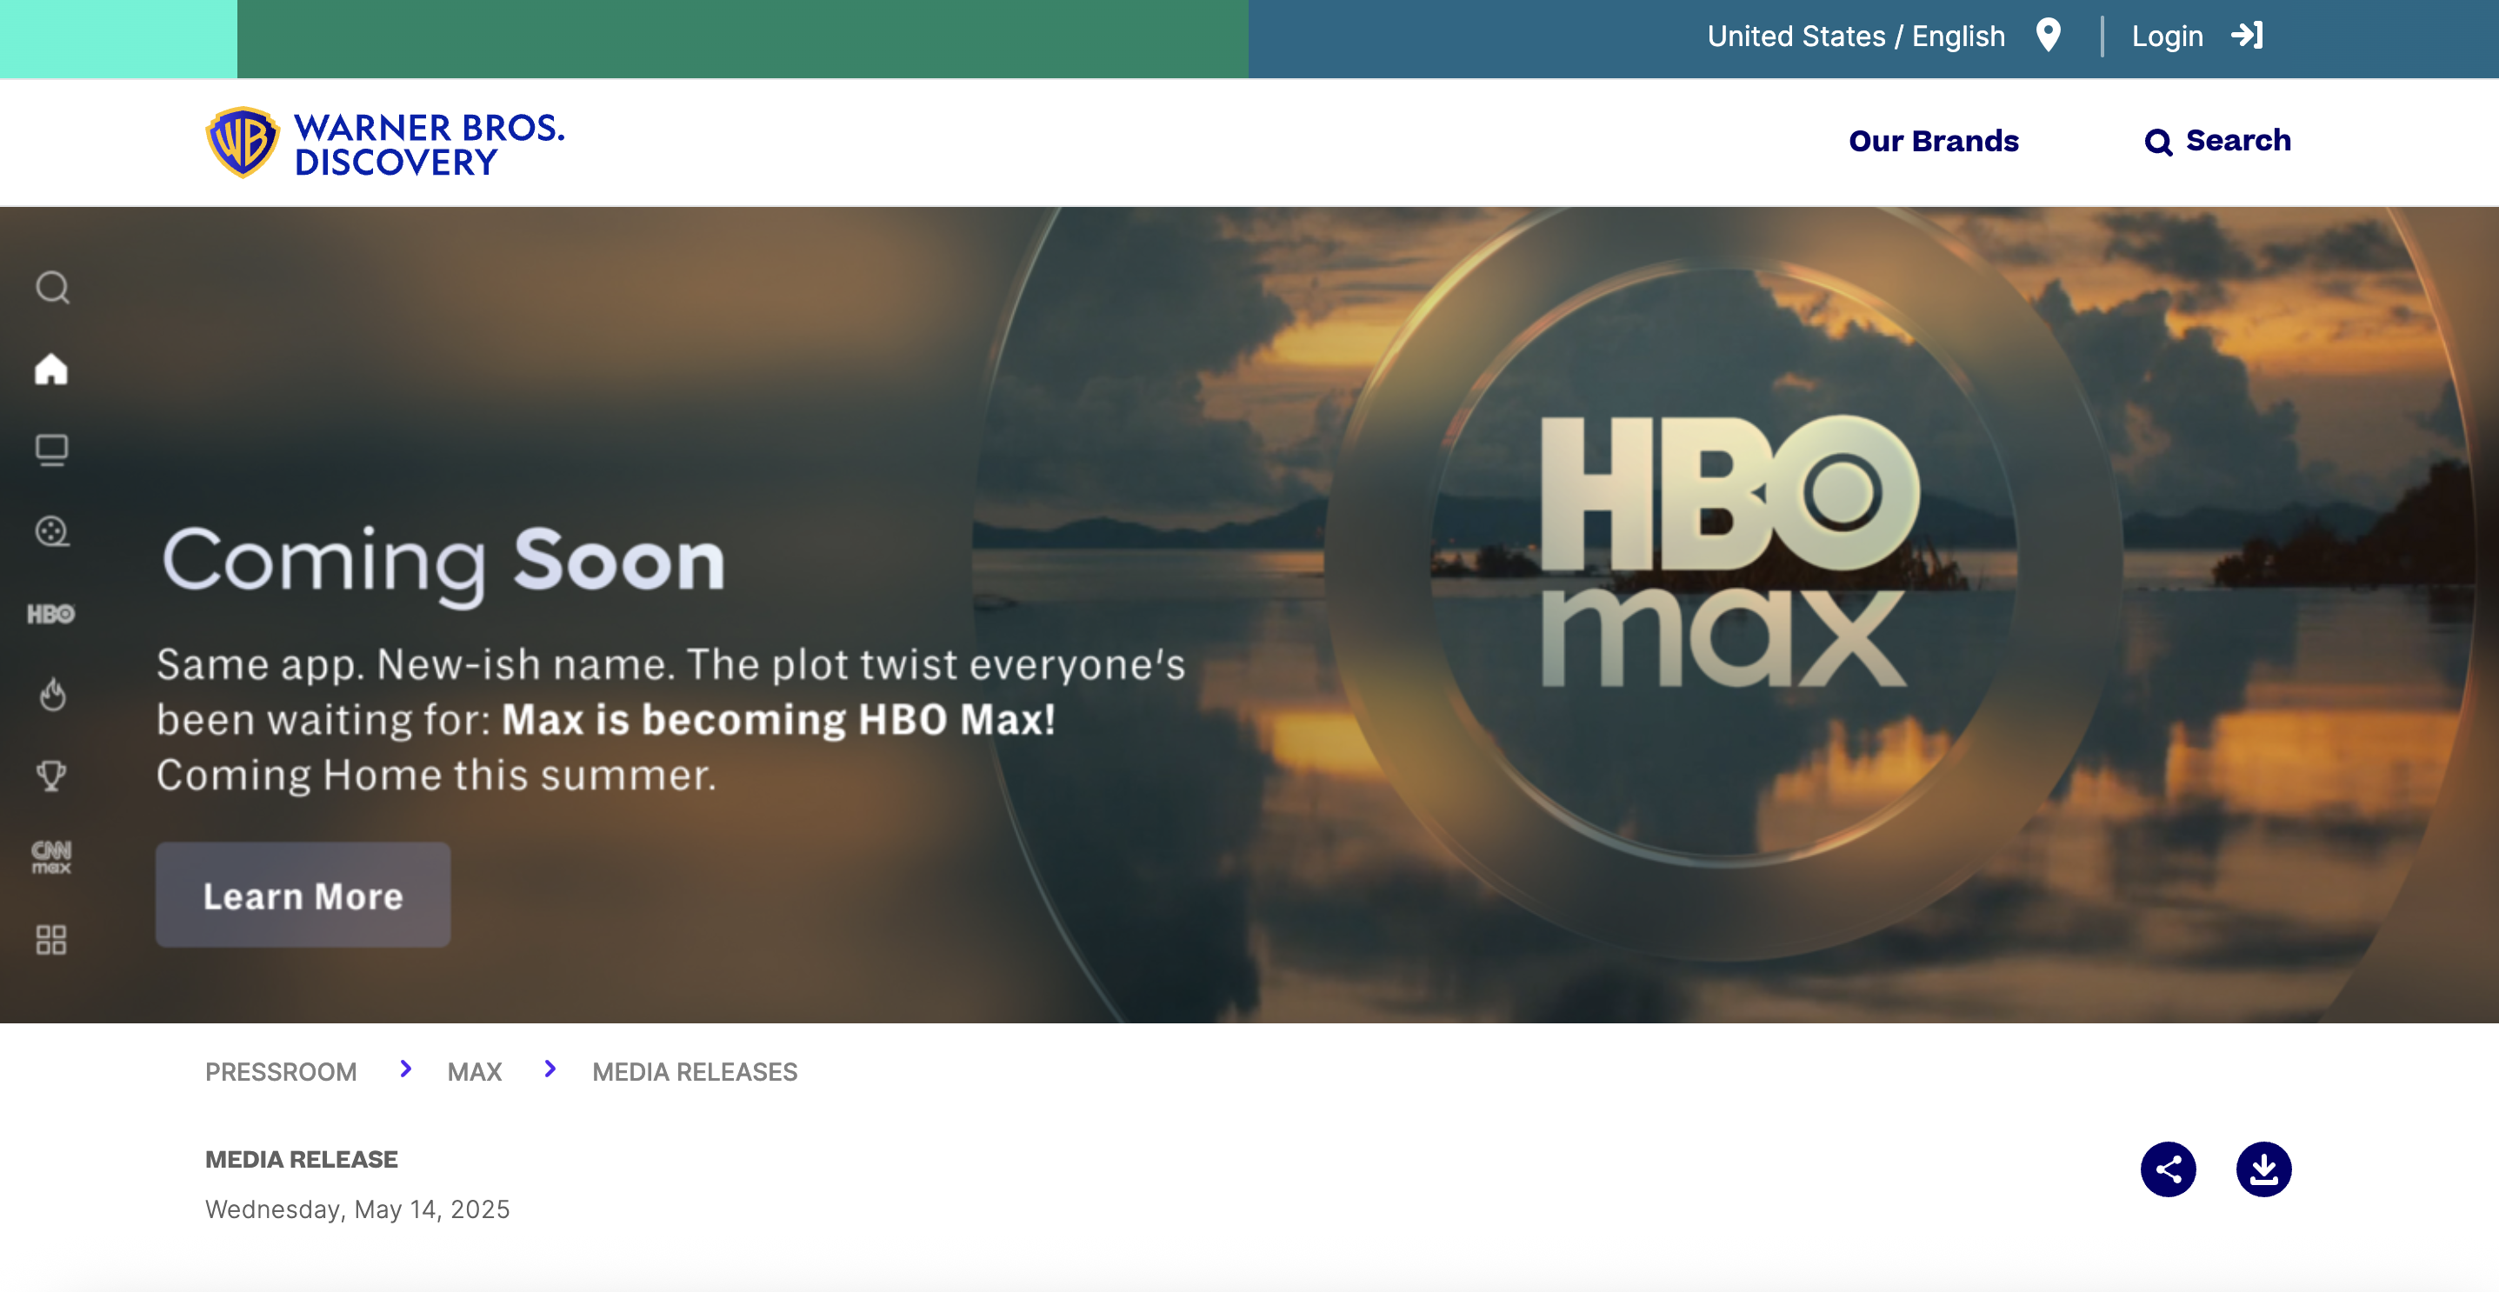Image resolution: width=2499 pixels, height=1292 pixels.
Task: Click the chevron after MAX breadcrumb
Action: point(550,1069)
